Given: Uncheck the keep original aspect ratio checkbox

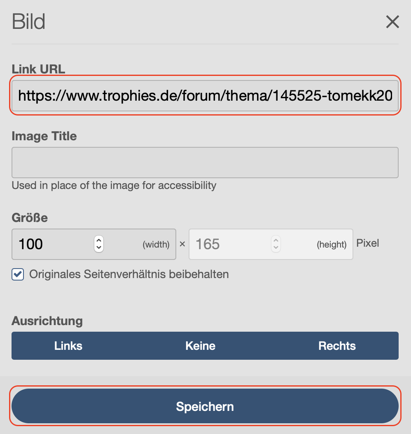Looking at the screenshot, I should (x=18, y=274).
